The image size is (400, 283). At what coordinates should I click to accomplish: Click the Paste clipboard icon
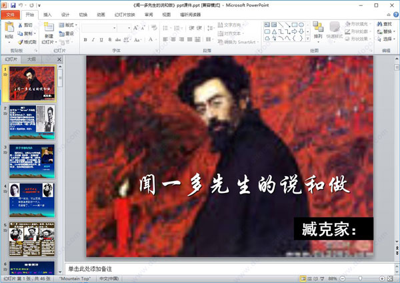pyautogui.click(x=9, y=27)
